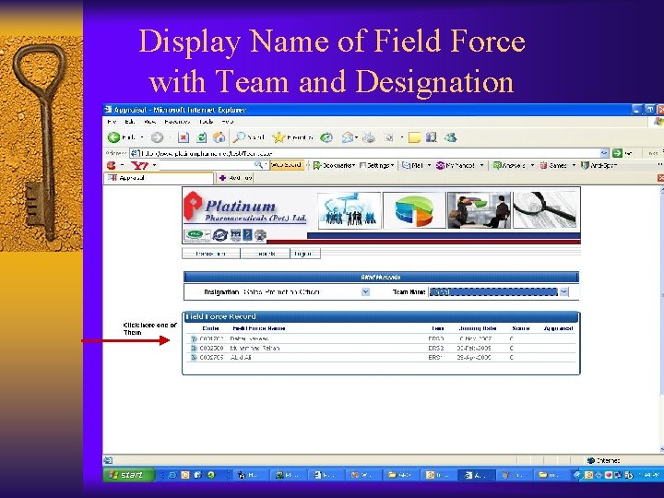Click the highlighted Appraisal window taskbar button
This screenshot has width=664, height=498.
click(x=477, y=475)
